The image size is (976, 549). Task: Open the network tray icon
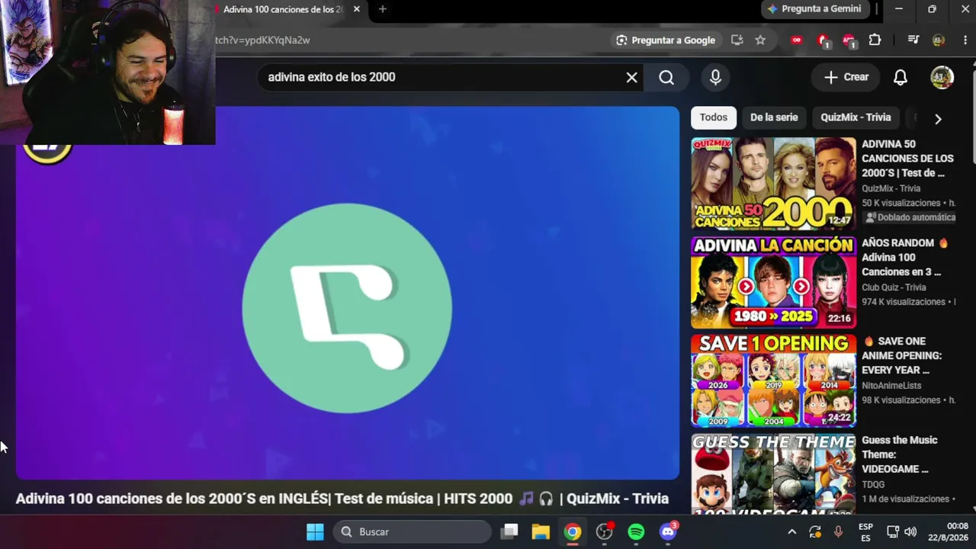pos(893,532)
